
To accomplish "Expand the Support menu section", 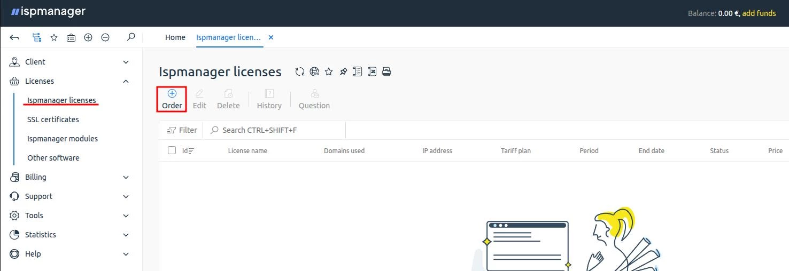I will click(x=126, y=196).
